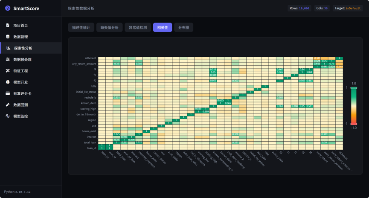Click the title y-axis label

pyautogui.click(x=94, y=86)
